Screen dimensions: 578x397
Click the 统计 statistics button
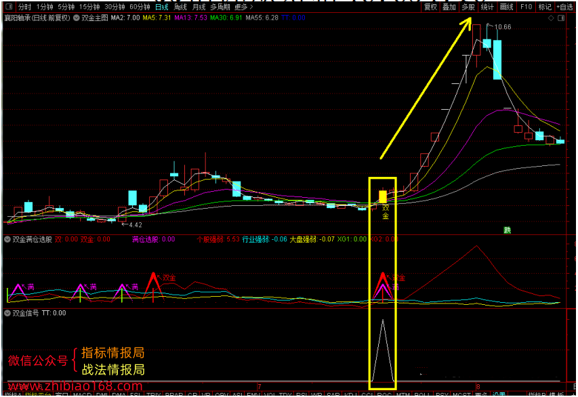coord(487,7)
